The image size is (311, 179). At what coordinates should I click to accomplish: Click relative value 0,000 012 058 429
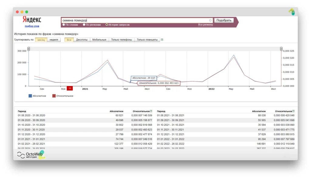click(x=142, y=144)
